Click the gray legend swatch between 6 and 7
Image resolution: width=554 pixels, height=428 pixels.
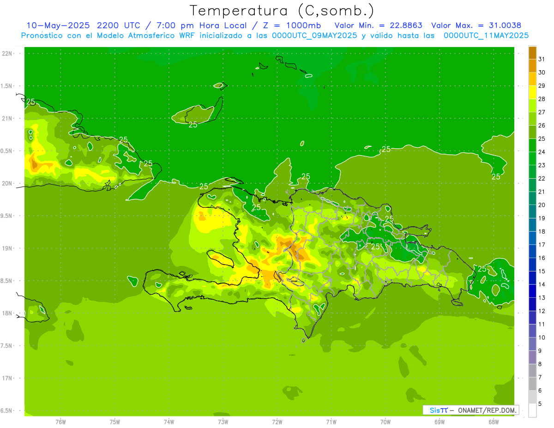532,384
